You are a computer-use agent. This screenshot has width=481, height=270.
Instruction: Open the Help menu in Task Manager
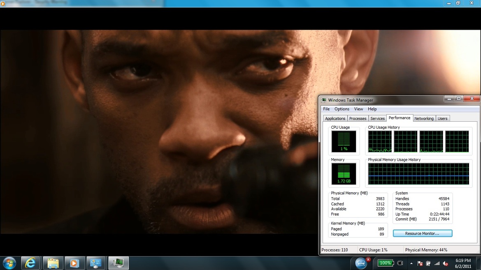click(x=372, y=109)
